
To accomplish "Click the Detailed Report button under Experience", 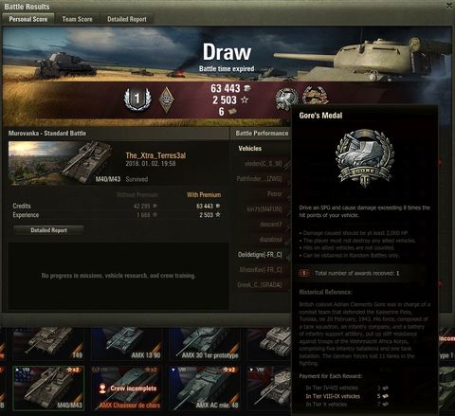I will pos(48,230).
